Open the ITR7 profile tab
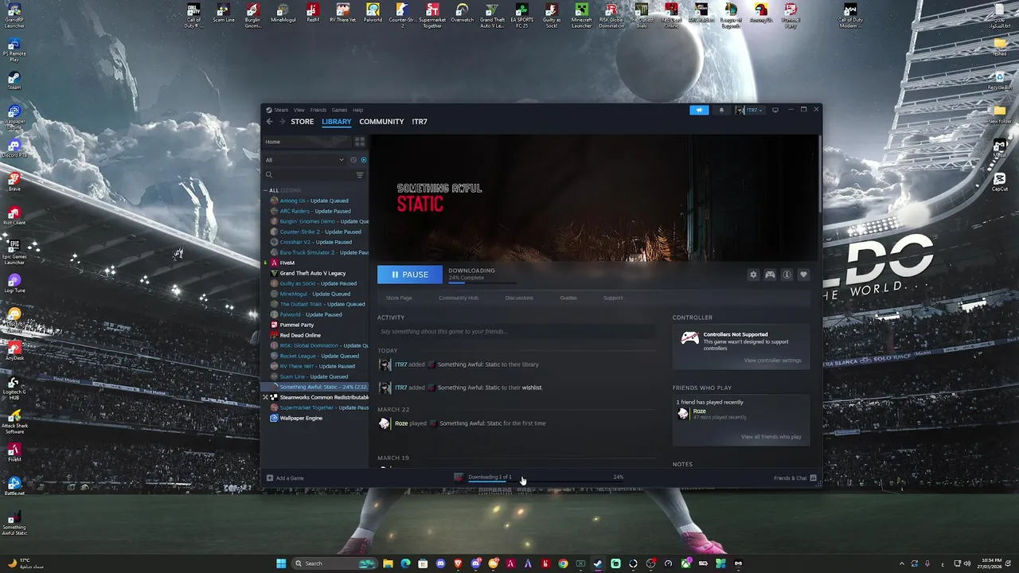This screenshot has height=573, width=1019. point(420,122)
